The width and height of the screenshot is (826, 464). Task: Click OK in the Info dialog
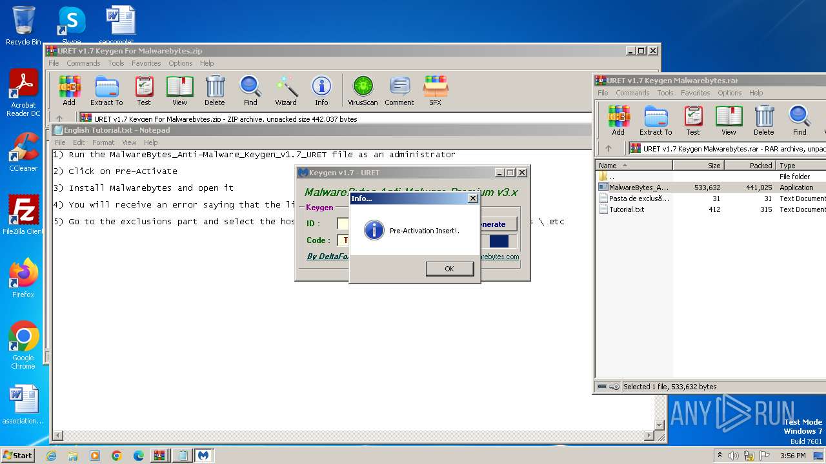[450, 269]
